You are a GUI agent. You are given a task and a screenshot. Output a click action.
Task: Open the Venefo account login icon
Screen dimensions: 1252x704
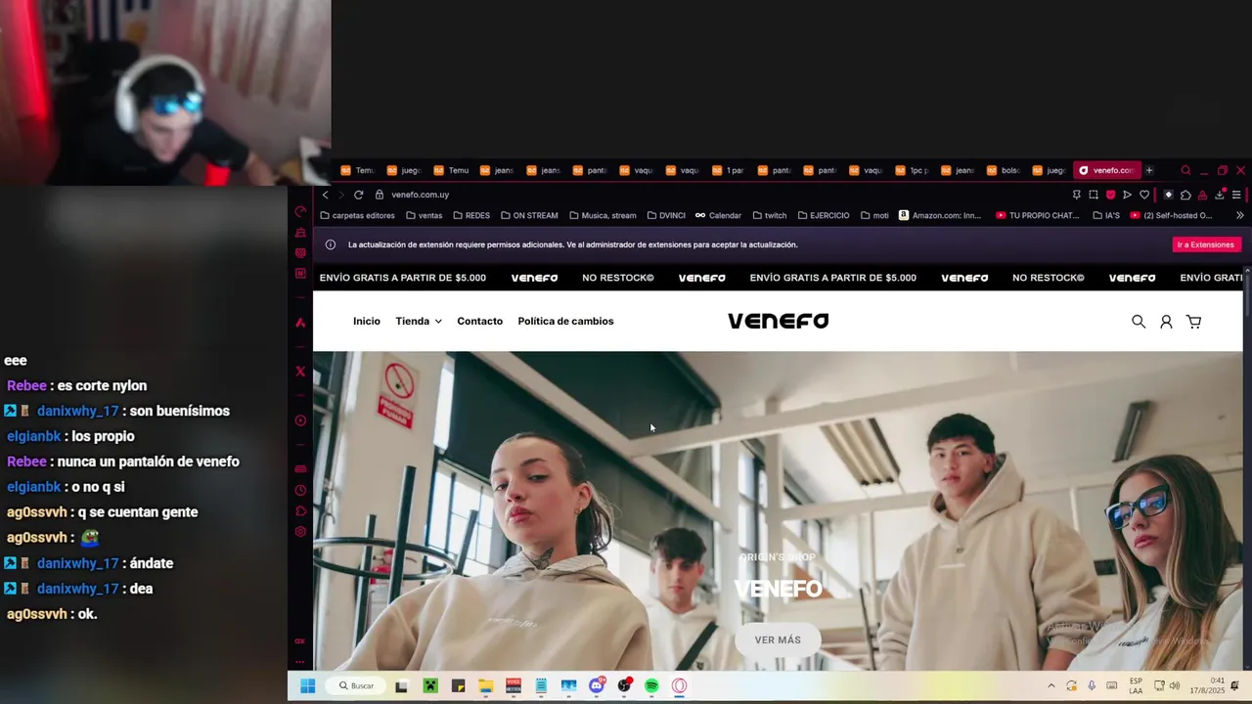click(x=1166, y=322)
